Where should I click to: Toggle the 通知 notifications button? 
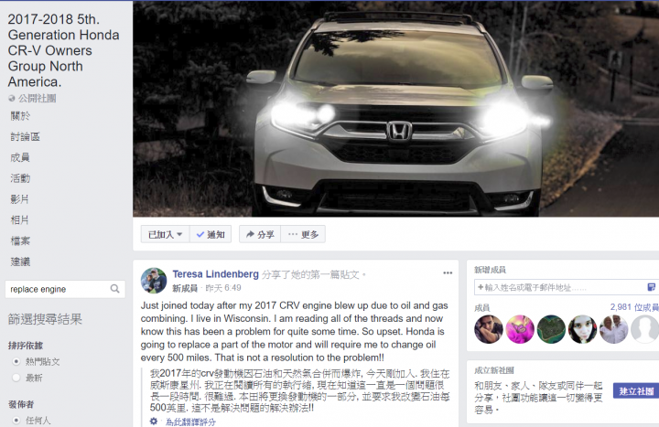click(211, 234)
